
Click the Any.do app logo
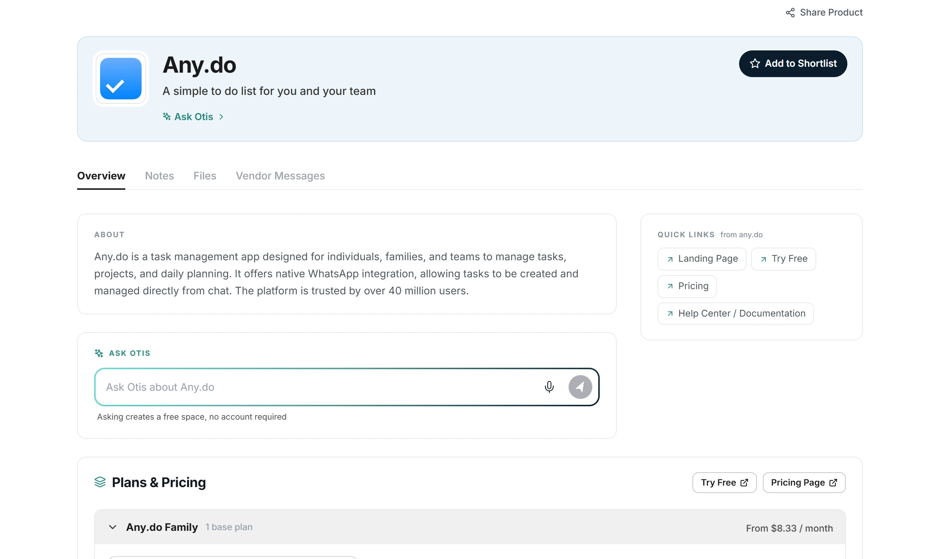pos(120,78)
